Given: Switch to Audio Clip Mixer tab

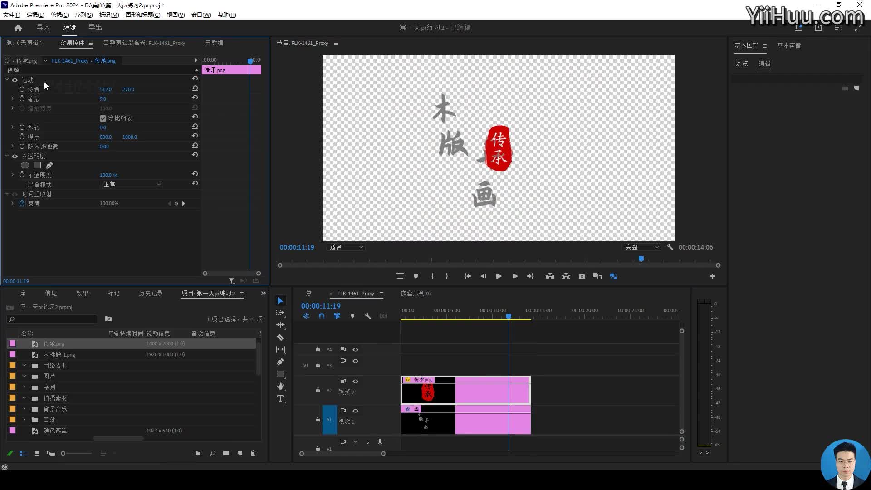Looking at the screenshot, I should [x=144, y=43].
